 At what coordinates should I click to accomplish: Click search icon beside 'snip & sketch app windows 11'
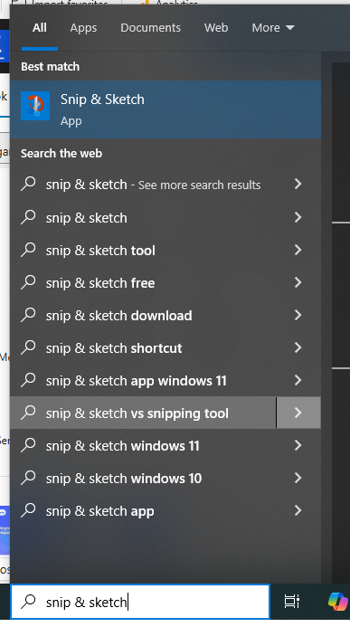tap(28, 380)
